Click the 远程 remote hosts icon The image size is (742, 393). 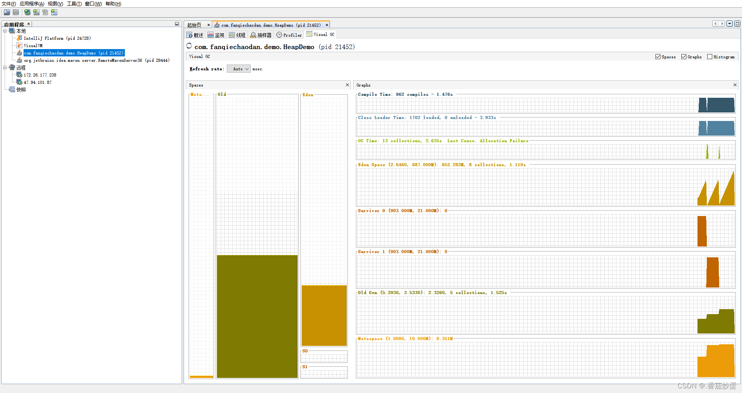pyautogui.click(x=12, y=68)
